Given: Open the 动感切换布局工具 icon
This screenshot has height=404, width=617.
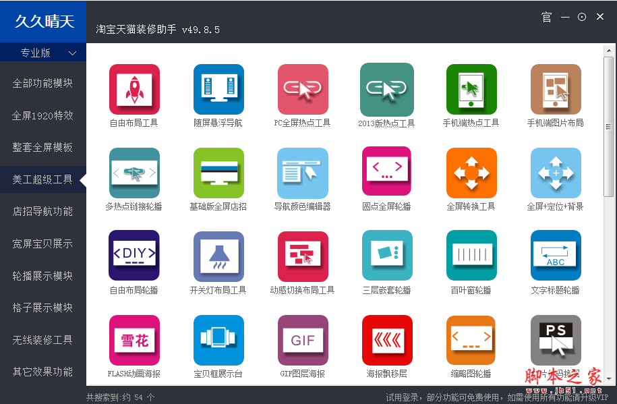Looking at the screenshot, I should [303, 256].
